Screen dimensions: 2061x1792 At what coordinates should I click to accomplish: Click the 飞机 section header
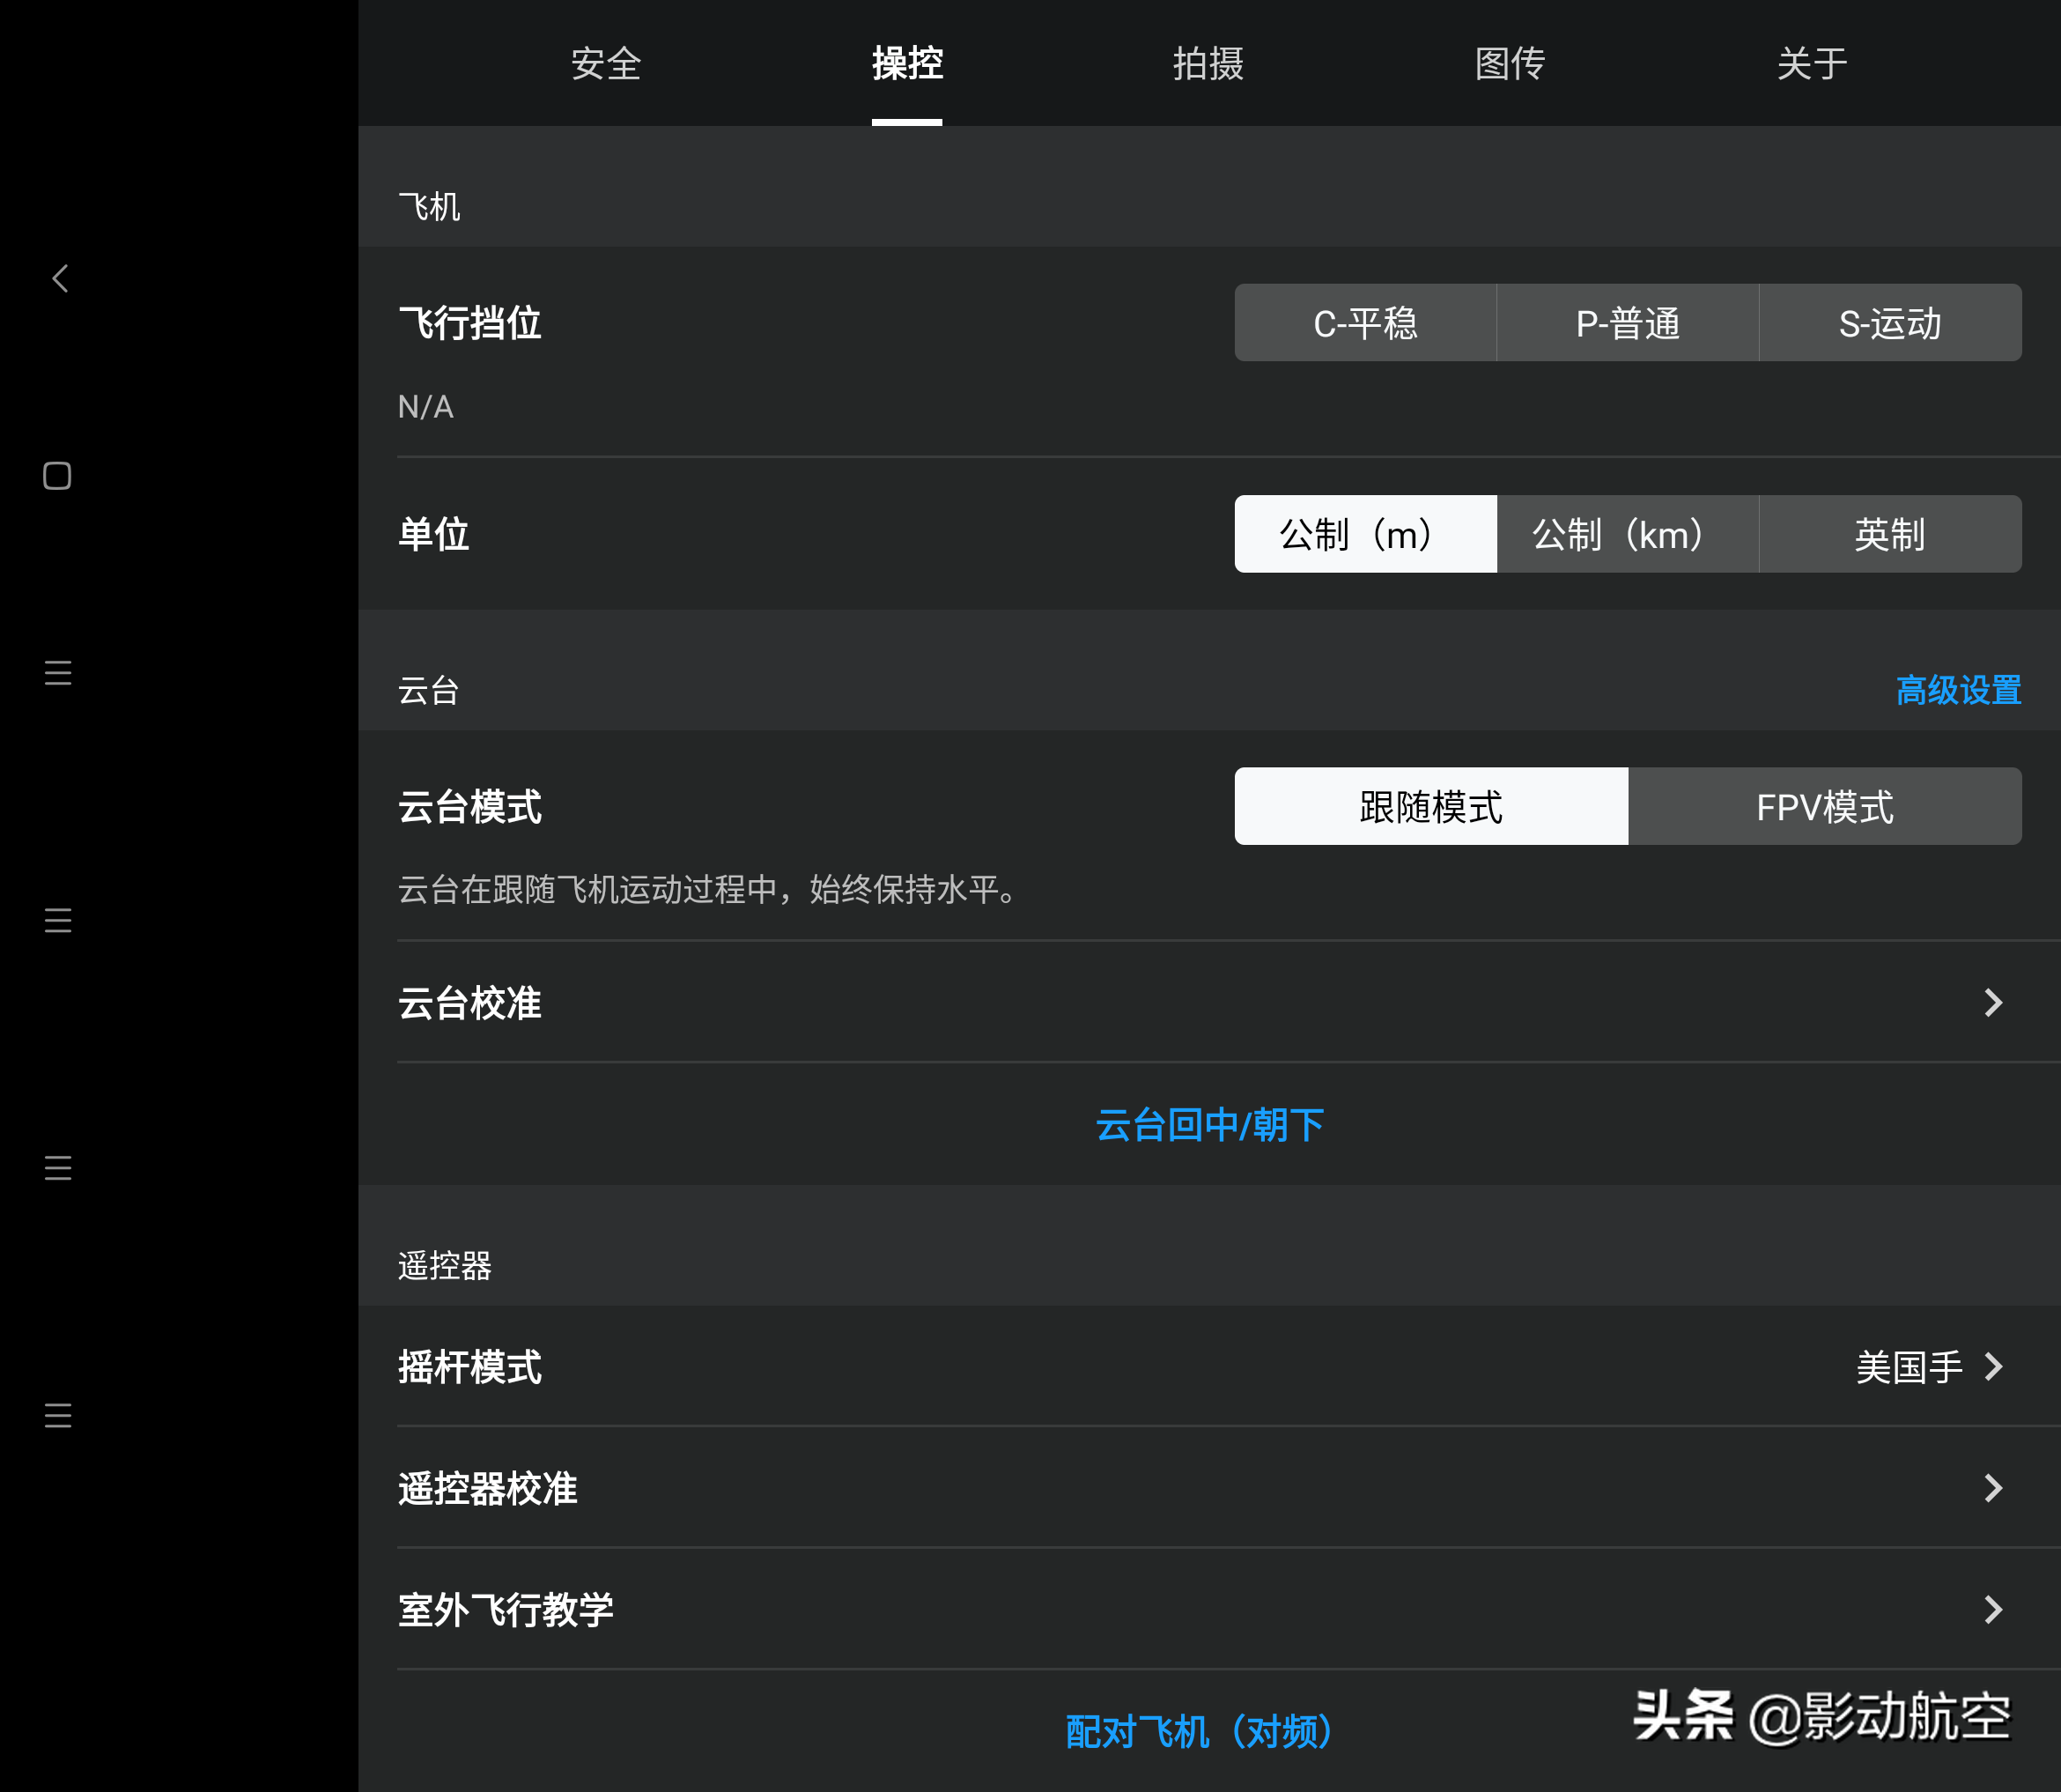430,207
